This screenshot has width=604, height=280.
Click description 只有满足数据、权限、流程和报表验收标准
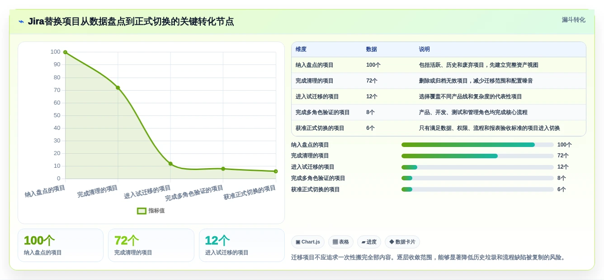(x=490, y=128)
